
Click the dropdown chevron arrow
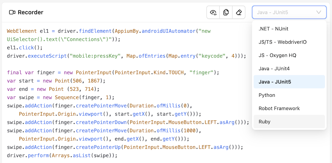(319, 12)
